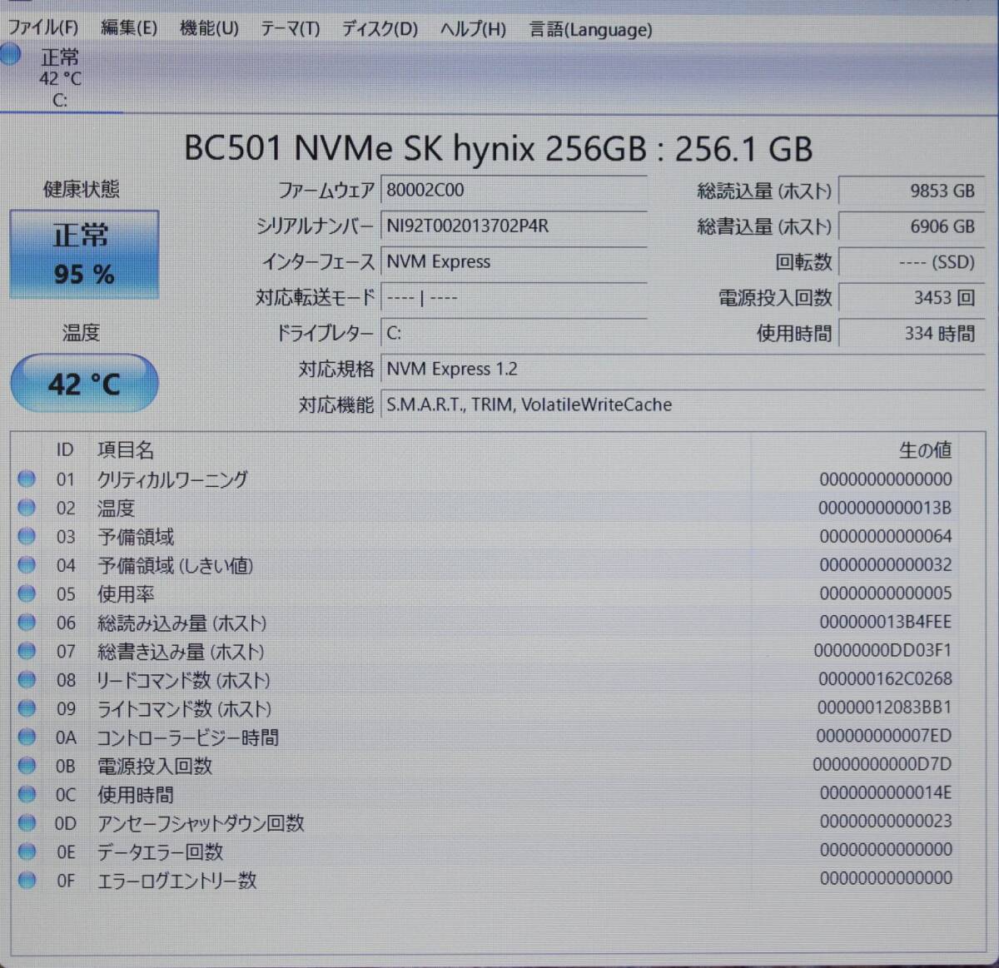The image size is (999, 968).
Task: Click the status orb for ID 0B 電源投入回数
Action: [27, 765]
